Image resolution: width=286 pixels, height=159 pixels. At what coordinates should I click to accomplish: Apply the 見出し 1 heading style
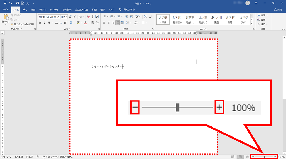(190, 19)
